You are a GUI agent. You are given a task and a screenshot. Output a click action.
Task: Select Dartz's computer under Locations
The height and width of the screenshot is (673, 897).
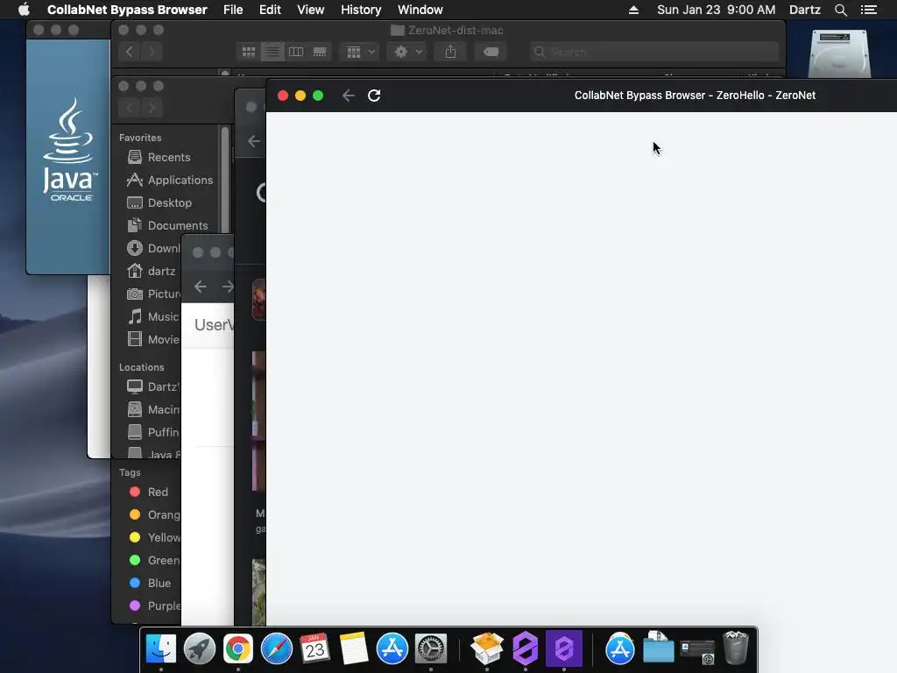coord(152,386)
